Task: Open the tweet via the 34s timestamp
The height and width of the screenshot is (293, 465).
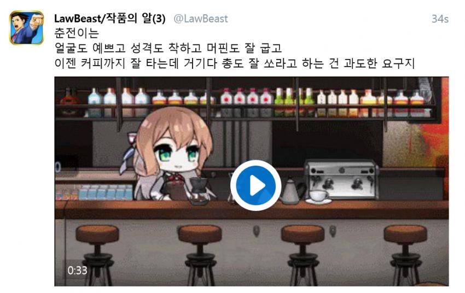Action: tap(440, 19)
